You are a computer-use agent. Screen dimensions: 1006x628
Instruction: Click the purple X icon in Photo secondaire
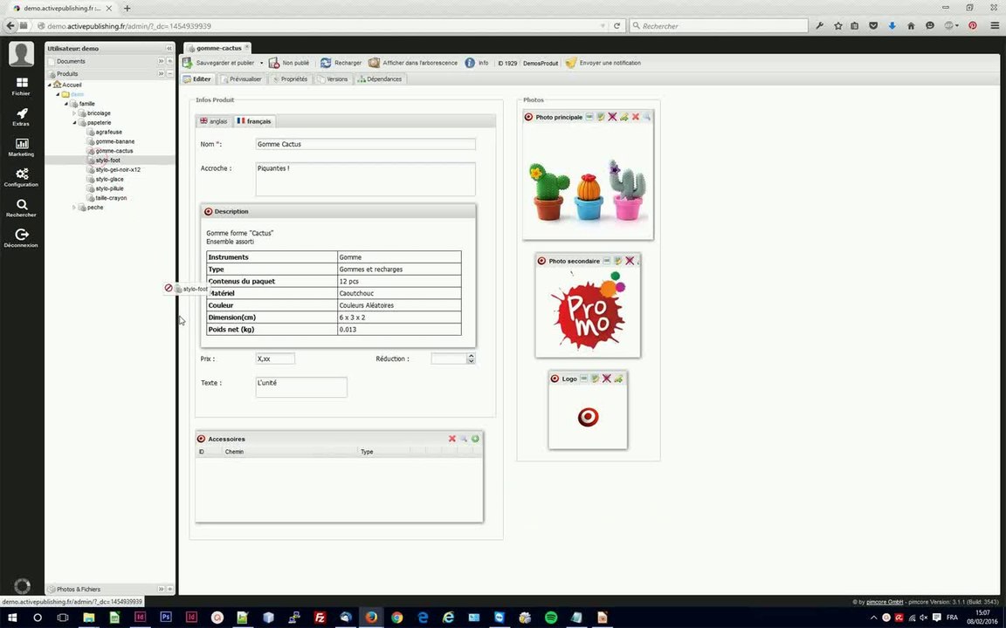[x=630, y=261]
